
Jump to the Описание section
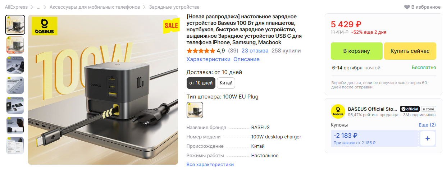[x=246, y=59]
